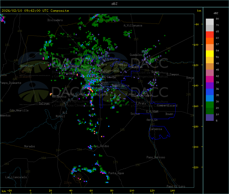Click the Agua_Toro location label
The width and height of the screenshot is (229, 194).
27,66
